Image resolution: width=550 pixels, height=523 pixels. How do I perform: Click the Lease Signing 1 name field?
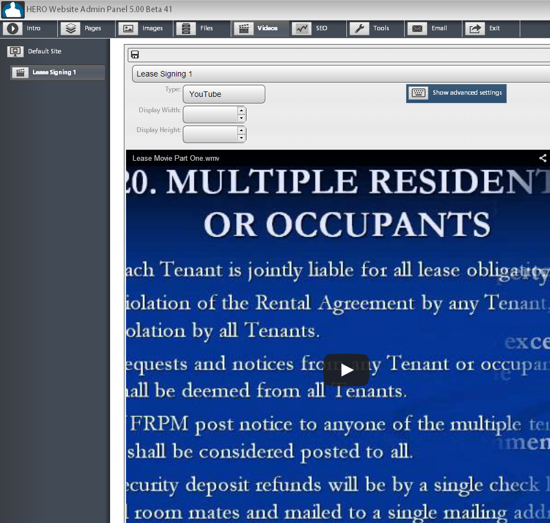tap(340, 74)
